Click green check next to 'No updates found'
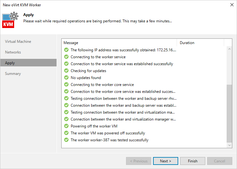This screenshot has height=169, width=237. [66, 78]
